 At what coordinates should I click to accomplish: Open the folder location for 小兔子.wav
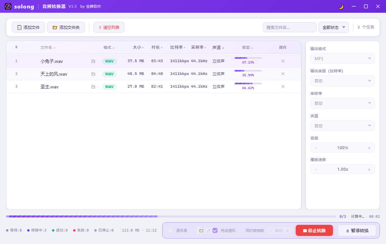coord(93,61)
